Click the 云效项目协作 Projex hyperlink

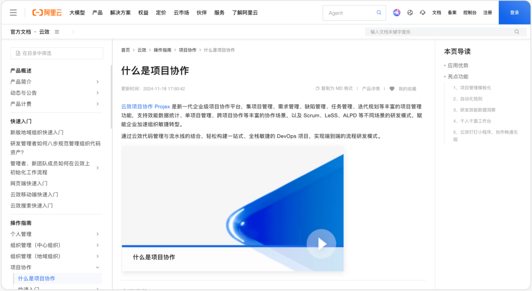(x=145, y=107)
